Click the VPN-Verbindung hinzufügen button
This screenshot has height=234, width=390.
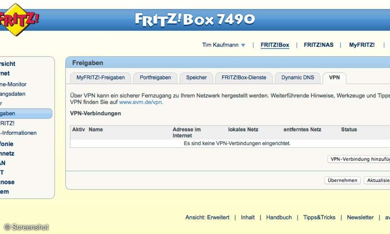coord(358,159)
